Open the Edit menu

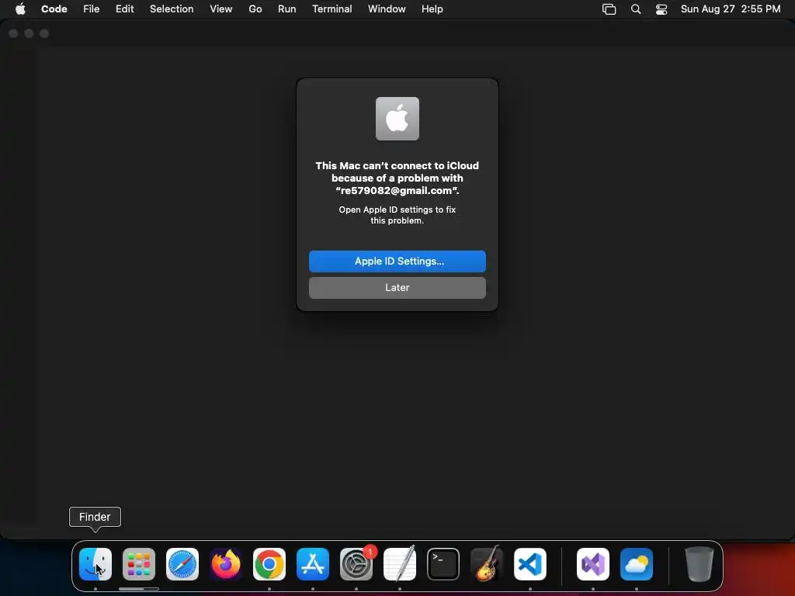[125, 9]
